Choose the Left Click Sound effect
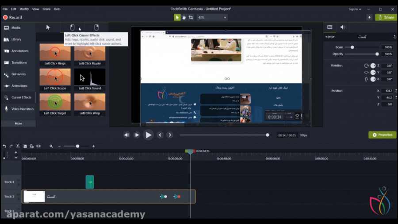This screenshot has height=224, width=398. click(x=90, y=79)
